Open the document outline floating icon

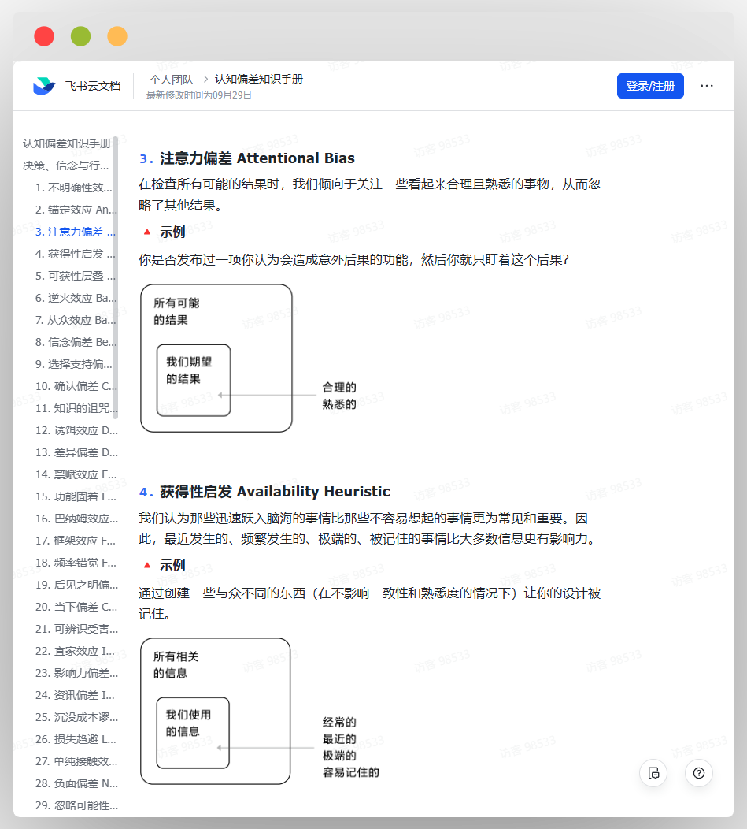[x=653, y=773]
